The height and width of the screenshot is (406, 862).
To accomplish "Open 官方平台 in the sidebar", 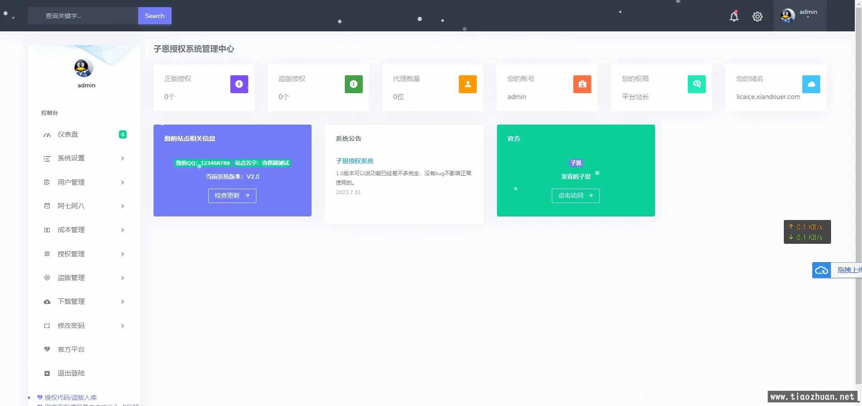I will click(71, 350).
